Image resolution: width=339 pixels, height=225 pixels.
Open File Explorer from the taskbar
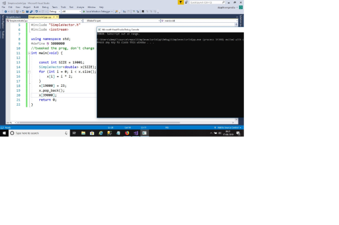[84, 133]
